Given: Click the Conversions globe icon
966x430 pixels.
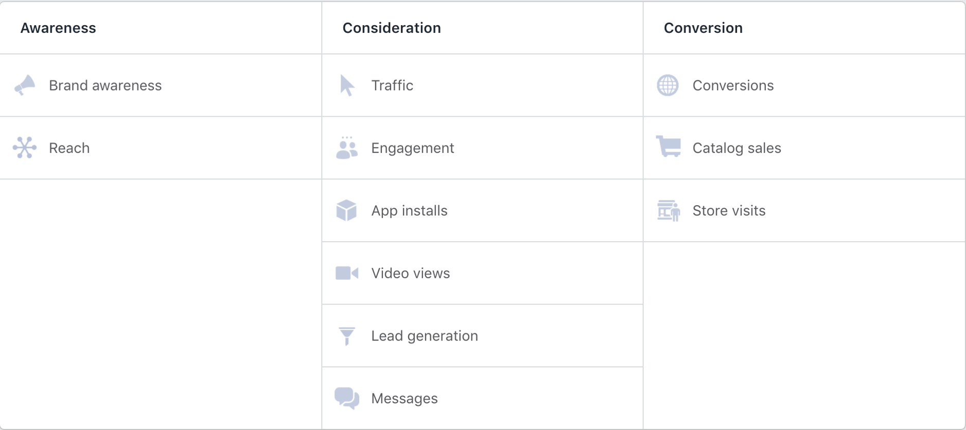Looking at the screenshot, I should pos(668,85).
